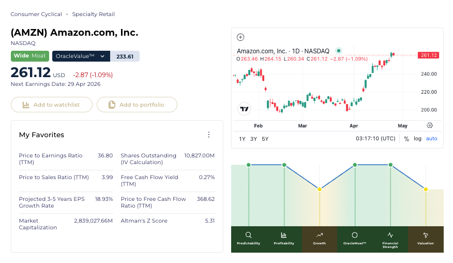
Task: Toggle auto scale on the chart
Action: (431, 139)
